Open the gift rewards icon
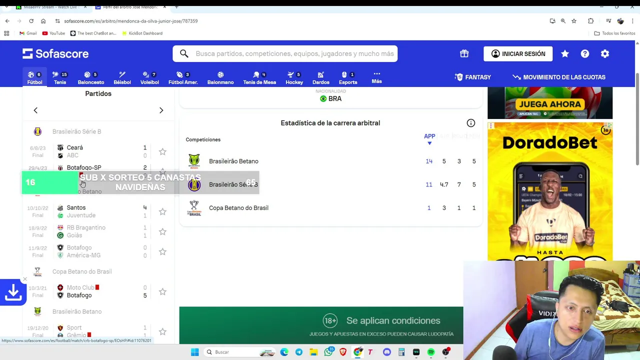640x360 pixels. (x=464, y=53)
